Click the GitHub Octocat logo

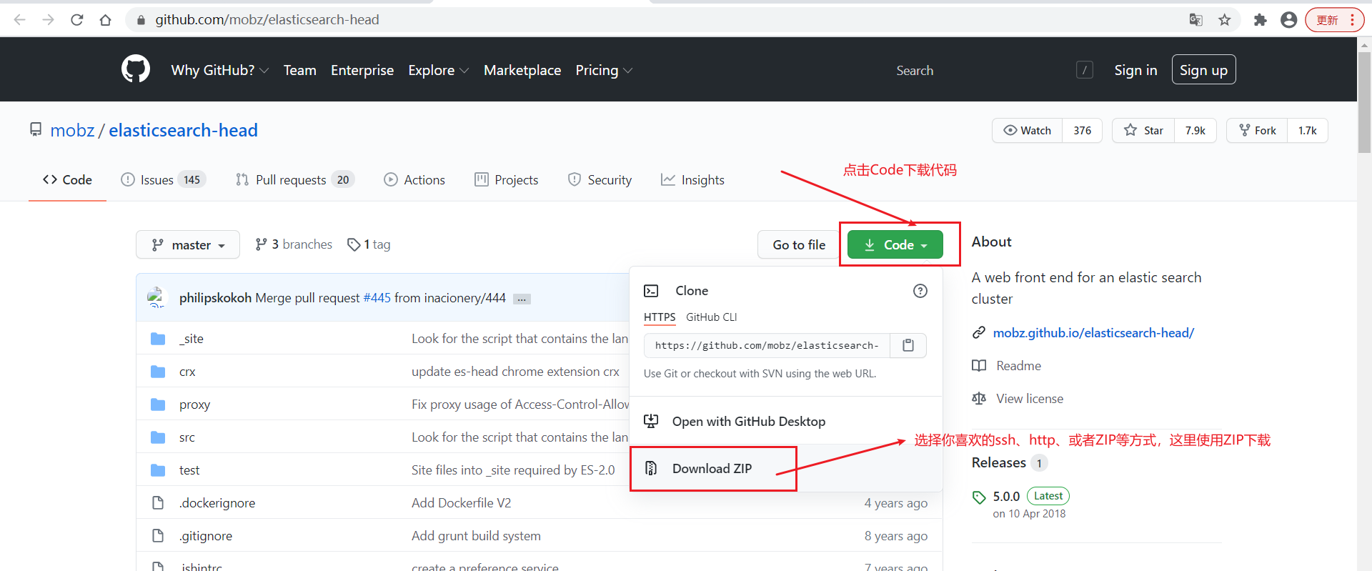pos(136,69)
